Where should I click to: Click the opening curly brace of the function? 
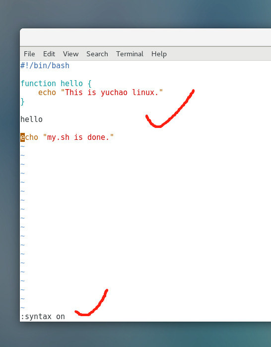(x=89, y=84)
